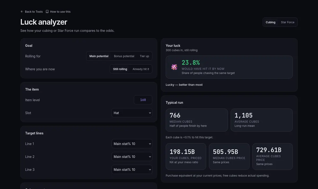
Task: Click the 1,105 average cubes value
Action: (244, 116)
